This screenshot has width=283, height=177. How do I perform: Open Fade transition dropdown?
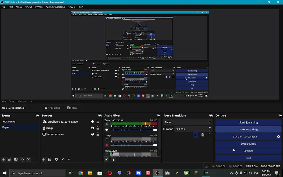point(187,122)
